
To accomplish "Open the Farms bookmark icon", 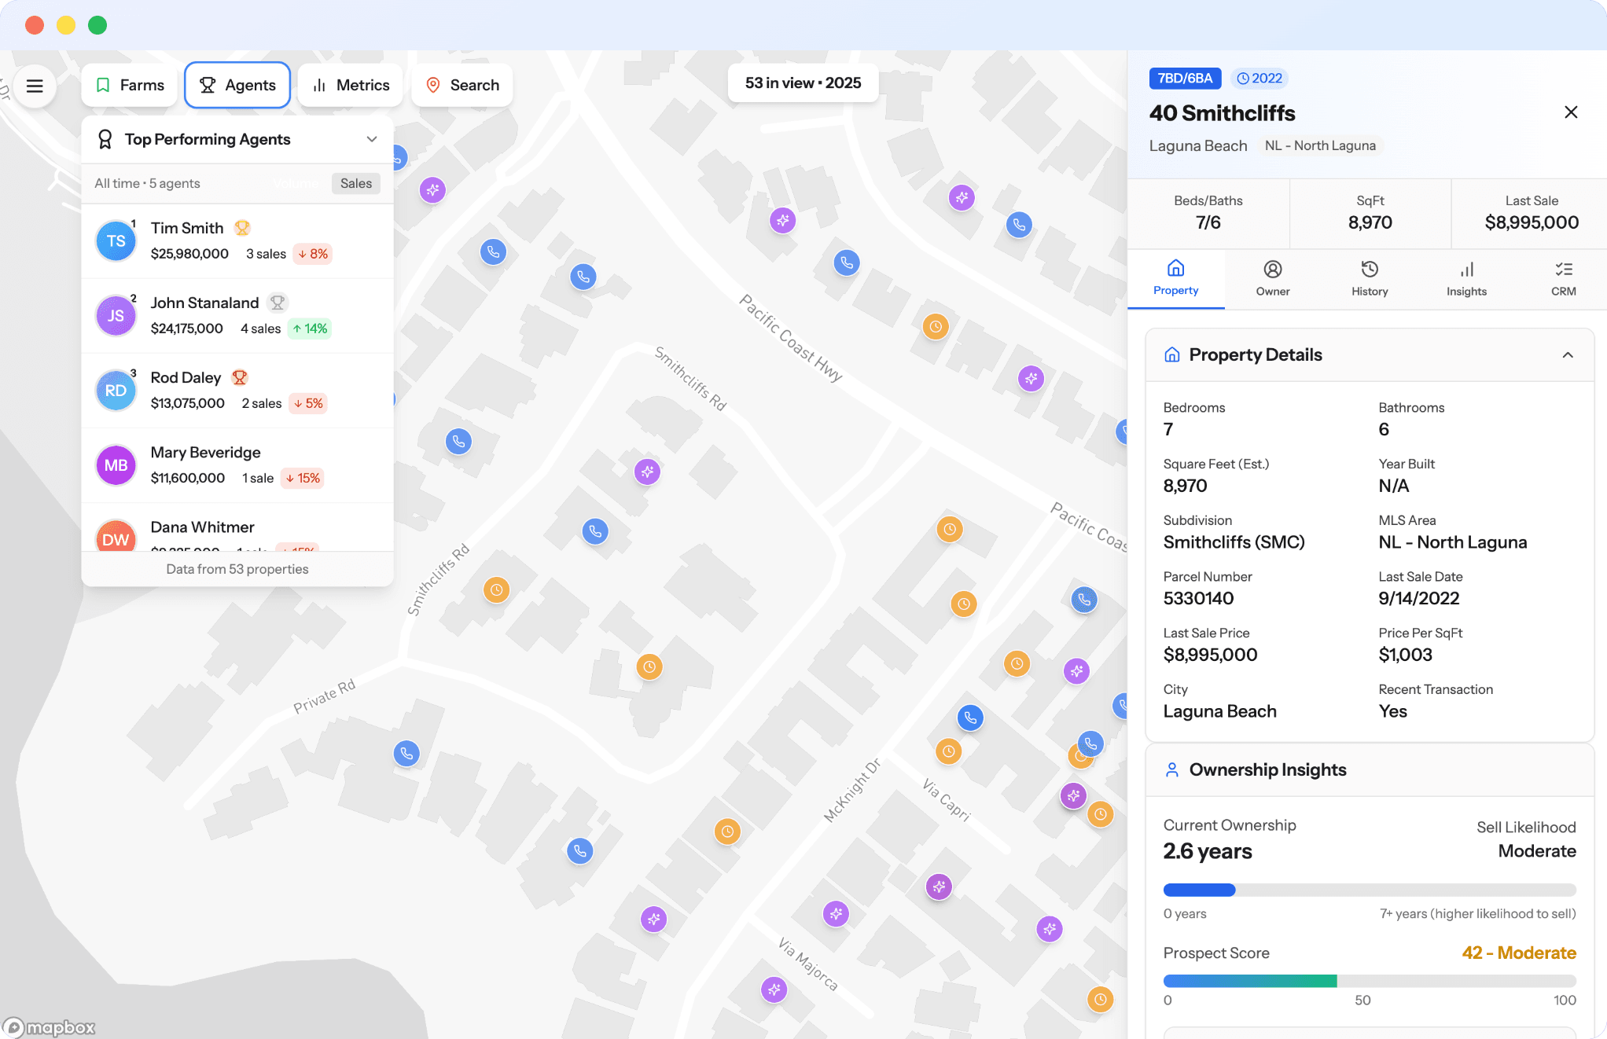I will tap(103, 85).
